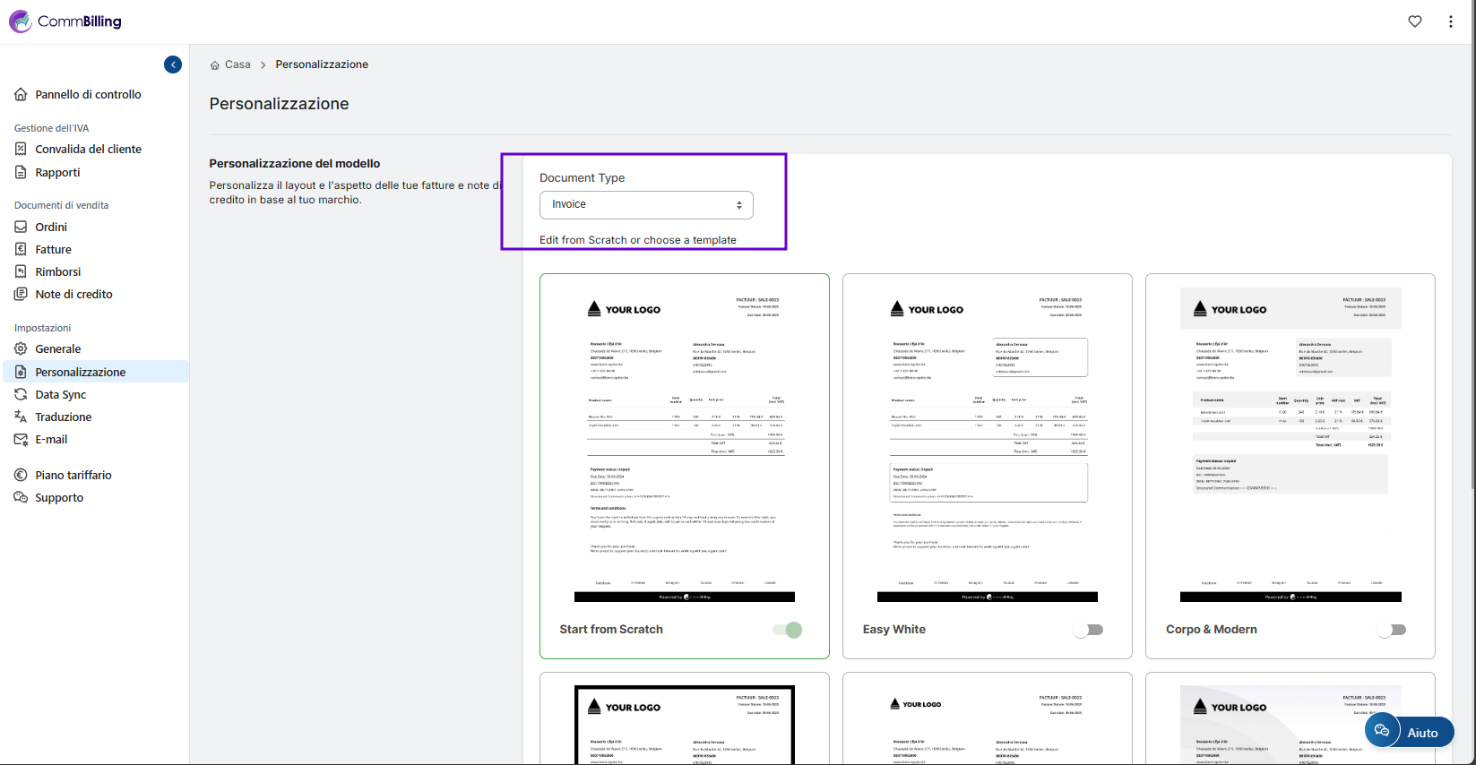Click the E-mail envelope icon in sidebar
The image size is (1476, 765).
[21, 439]
